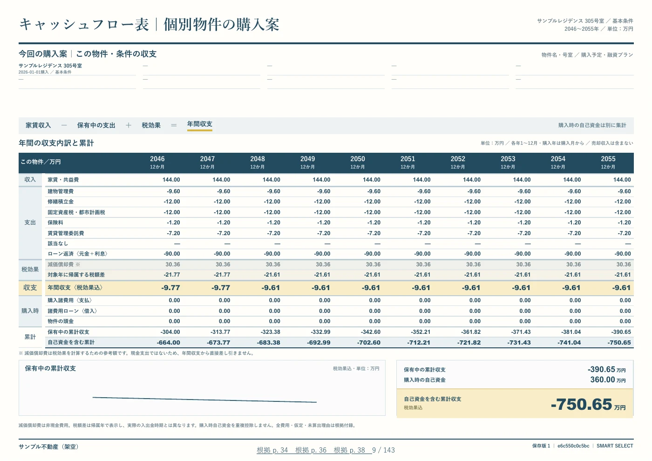Select the 諸費用ローン〈借入〉 row label
652x461 pixels.
pos(74,311)
